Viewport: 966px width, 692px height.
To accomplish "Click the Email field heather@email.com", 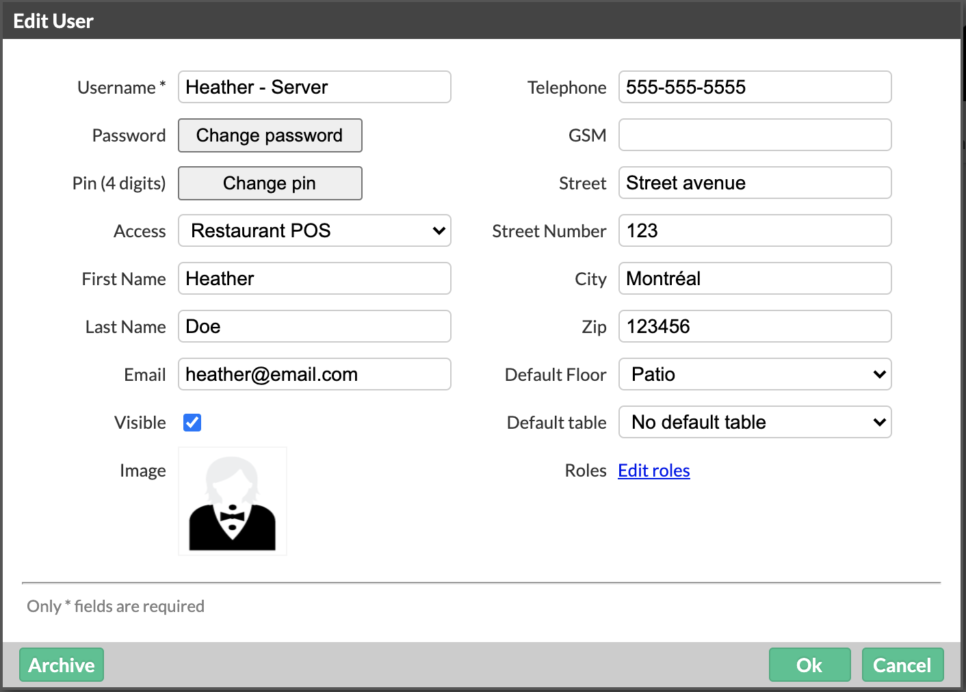I will click(x=315, y=374).
